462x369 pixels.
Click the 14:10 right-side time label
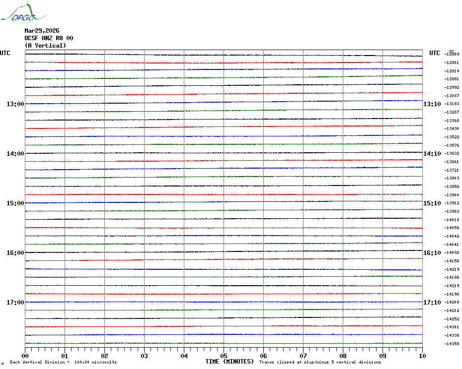(432, 154)
